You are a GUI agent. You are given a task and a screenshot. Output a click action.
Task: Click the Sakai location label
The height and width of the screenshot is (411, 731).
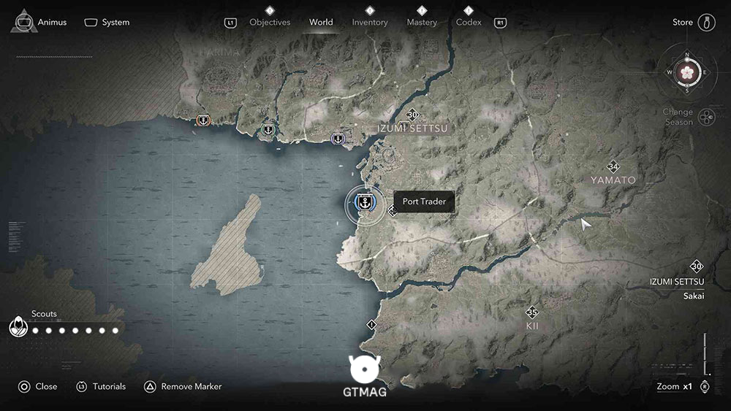pyautogui.click(x=694, y=296)
